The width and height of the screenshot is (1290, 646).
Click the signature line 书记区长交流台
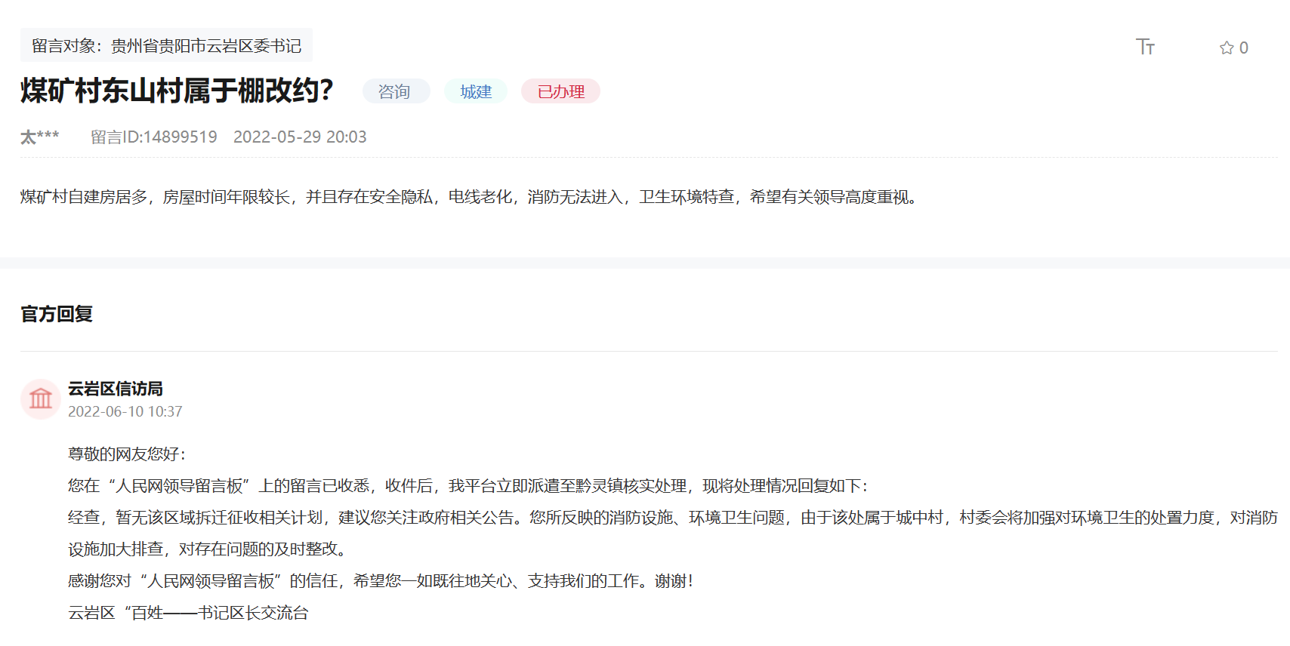[x=189, y=613]
